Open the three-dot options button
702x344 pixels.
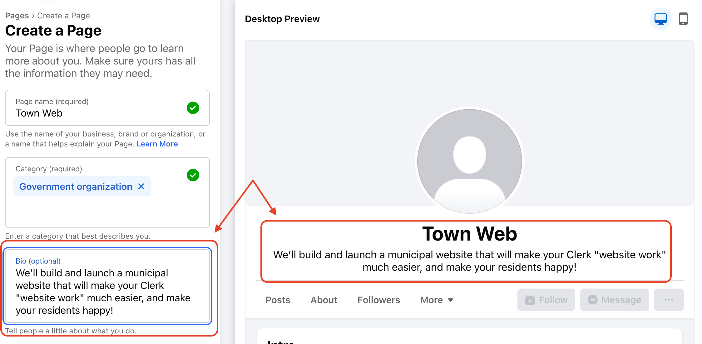pos(669,300)
